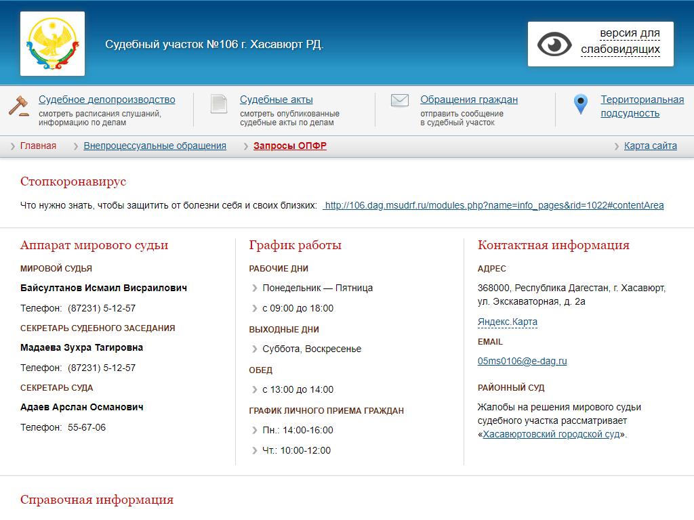Click the envelope icon for citizen appeals
The height and width of the screenshot is (520, 694).
400,101
